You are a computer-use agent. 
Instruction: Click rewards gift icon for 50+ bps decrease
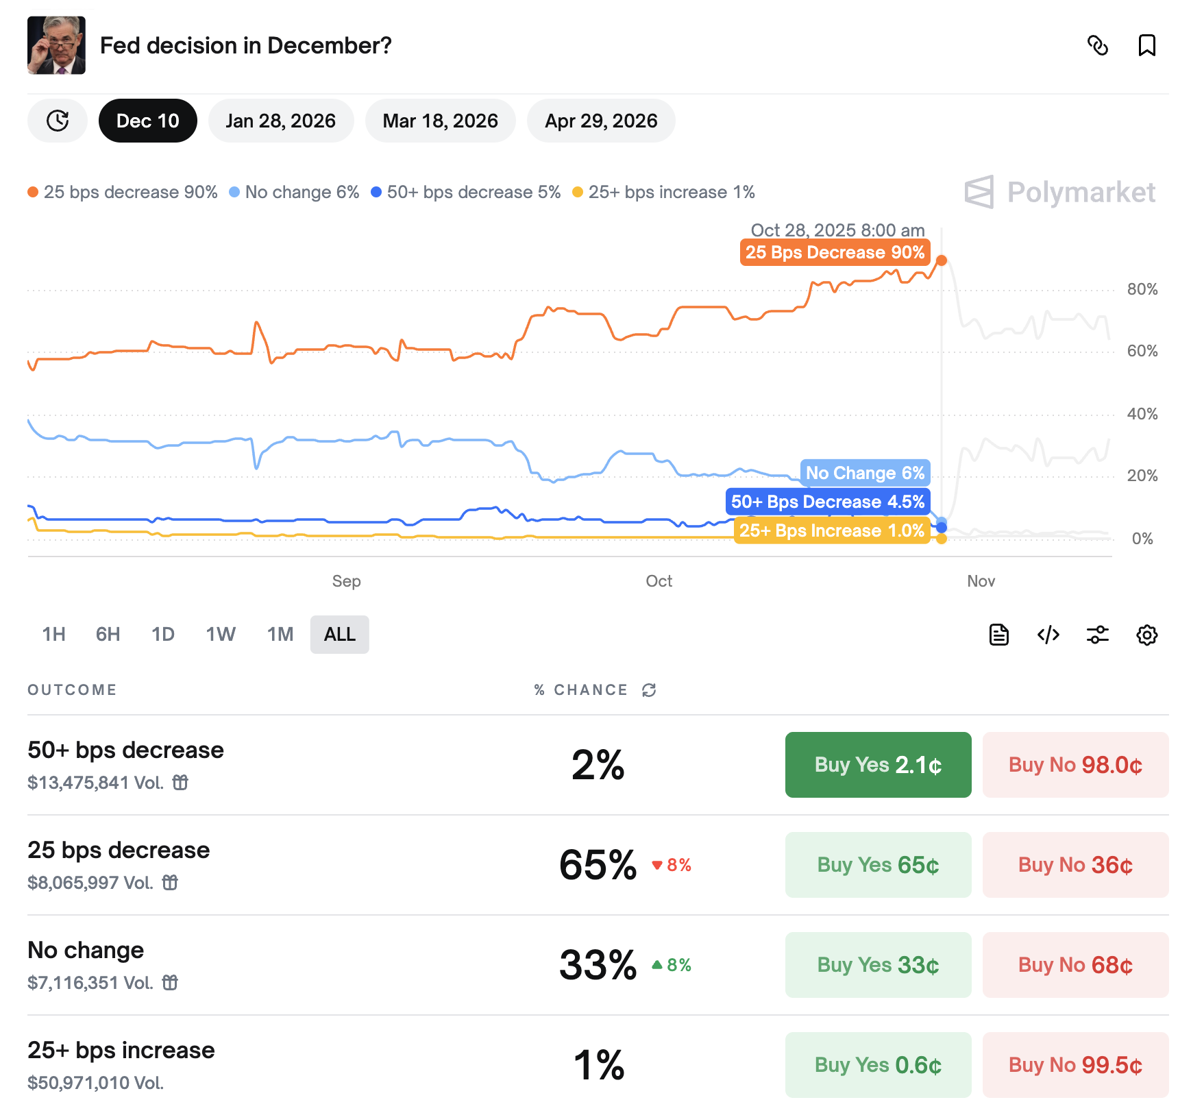click(x=180, y=783)
